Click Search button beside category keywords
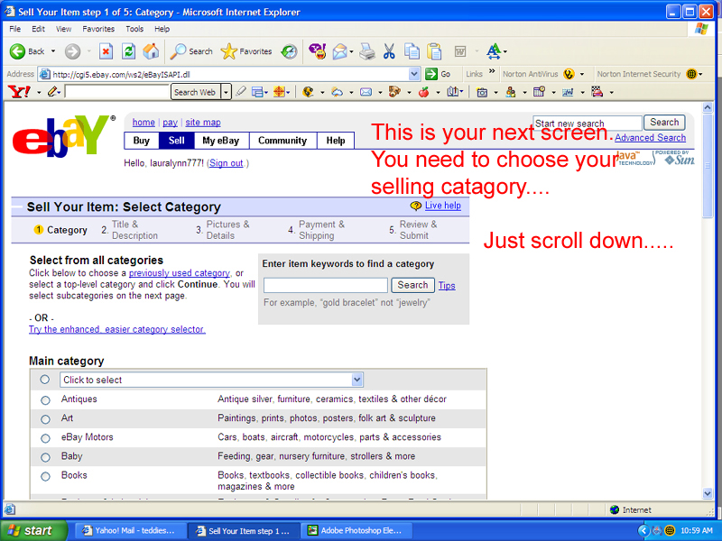This screenshot has width=722, height=541. pyautogui.click(x=412, y=285)
